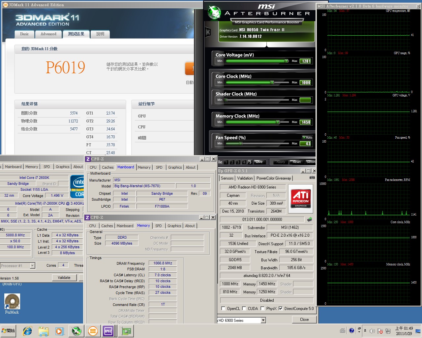The height and width of the screenshot is (338, 422).
Task: Click the Afterburner Apply button
Action: pyautogui.click(x=281, y=162)
